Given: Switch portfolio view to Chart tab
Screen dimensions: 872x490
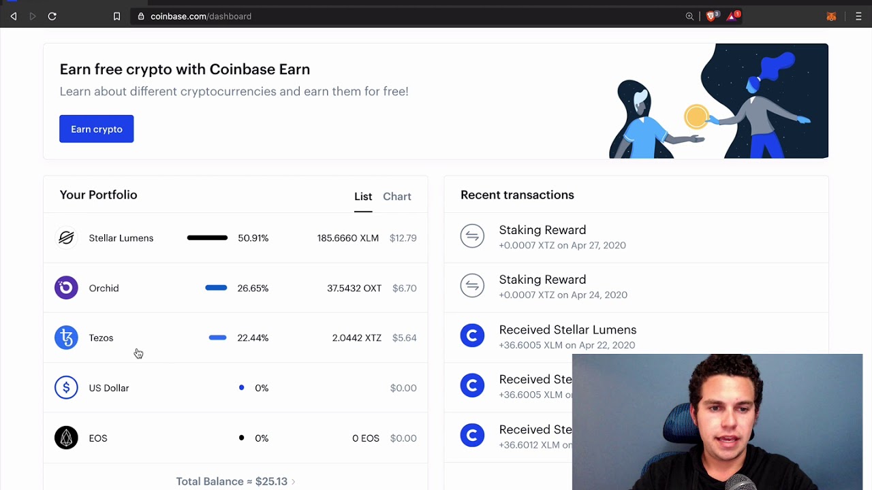Looking at the screenshot, I should (x=397, y=197).
